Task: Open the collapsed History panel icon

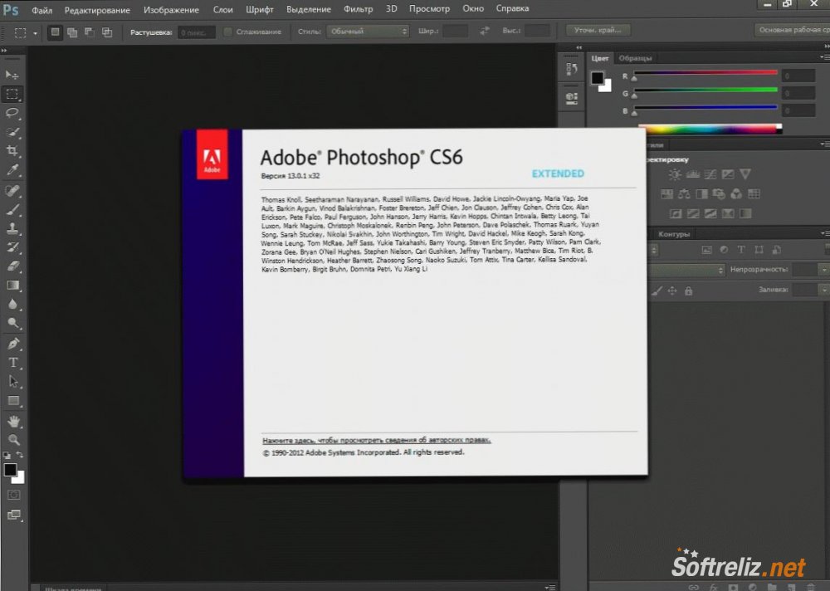Action: pos(572,69)
